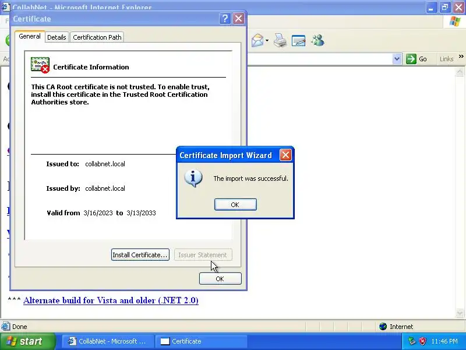
Task: Confirm the successful import by clicking OK
Action: [235, 205]
